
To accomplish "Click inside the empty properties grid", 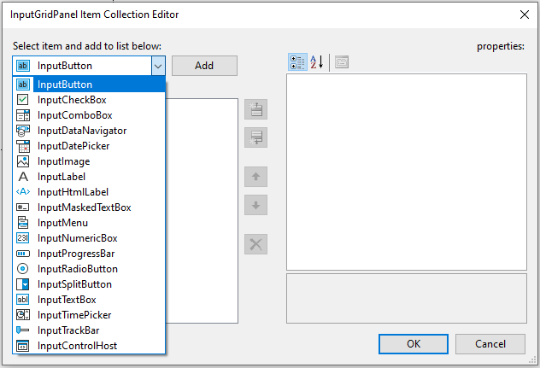I will click(406, 171).
